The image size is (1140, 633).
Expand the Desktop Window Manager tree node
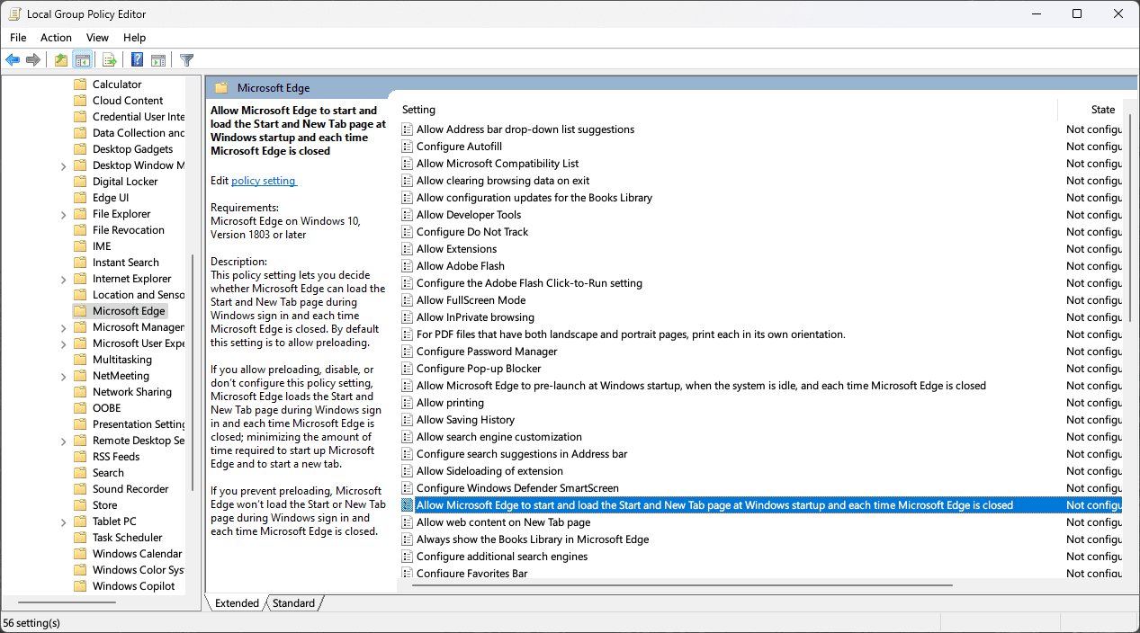63,165
